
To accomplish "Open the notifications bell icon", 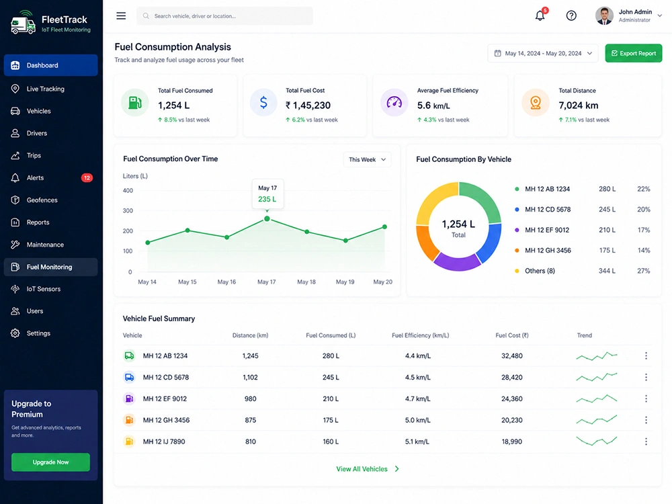I will click(540, 16).
